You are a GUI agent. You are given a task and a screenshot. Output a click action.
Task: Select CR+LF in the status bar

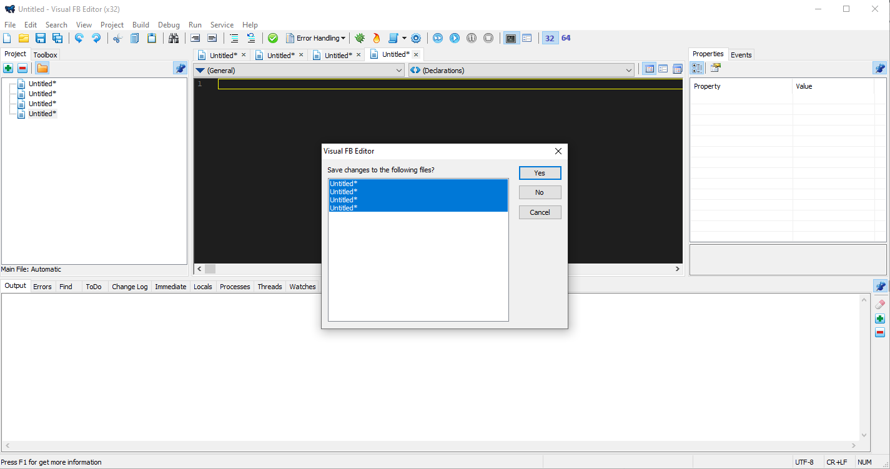pos(837,462)
